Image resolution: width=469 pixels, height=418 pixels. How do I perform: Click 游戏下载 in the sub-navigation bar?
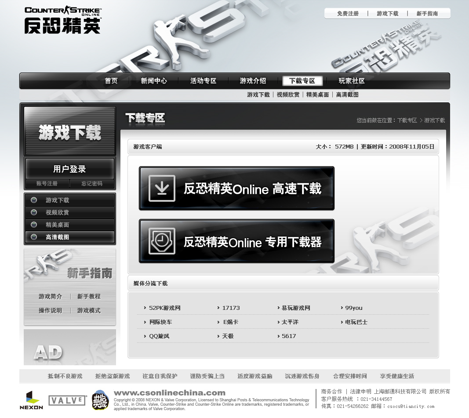(x=258, y=95)
